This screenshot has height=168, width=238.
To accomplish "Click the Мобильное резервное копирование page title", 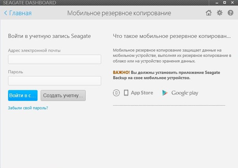I will [119, 13].
